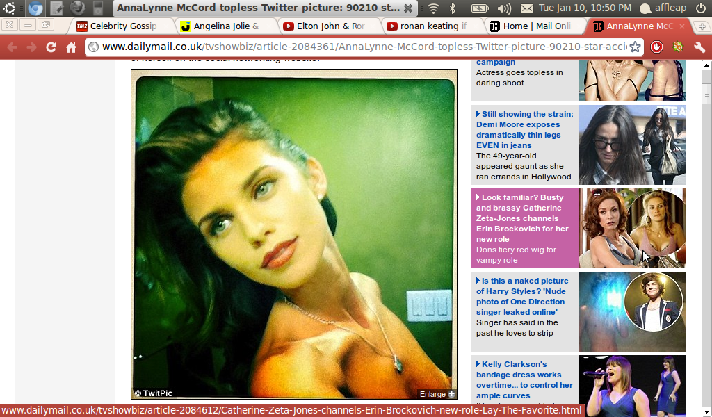Click Catherine Zeta-Jones thumbnail image
The image size is (712, 417).
[x=631, y=228]
